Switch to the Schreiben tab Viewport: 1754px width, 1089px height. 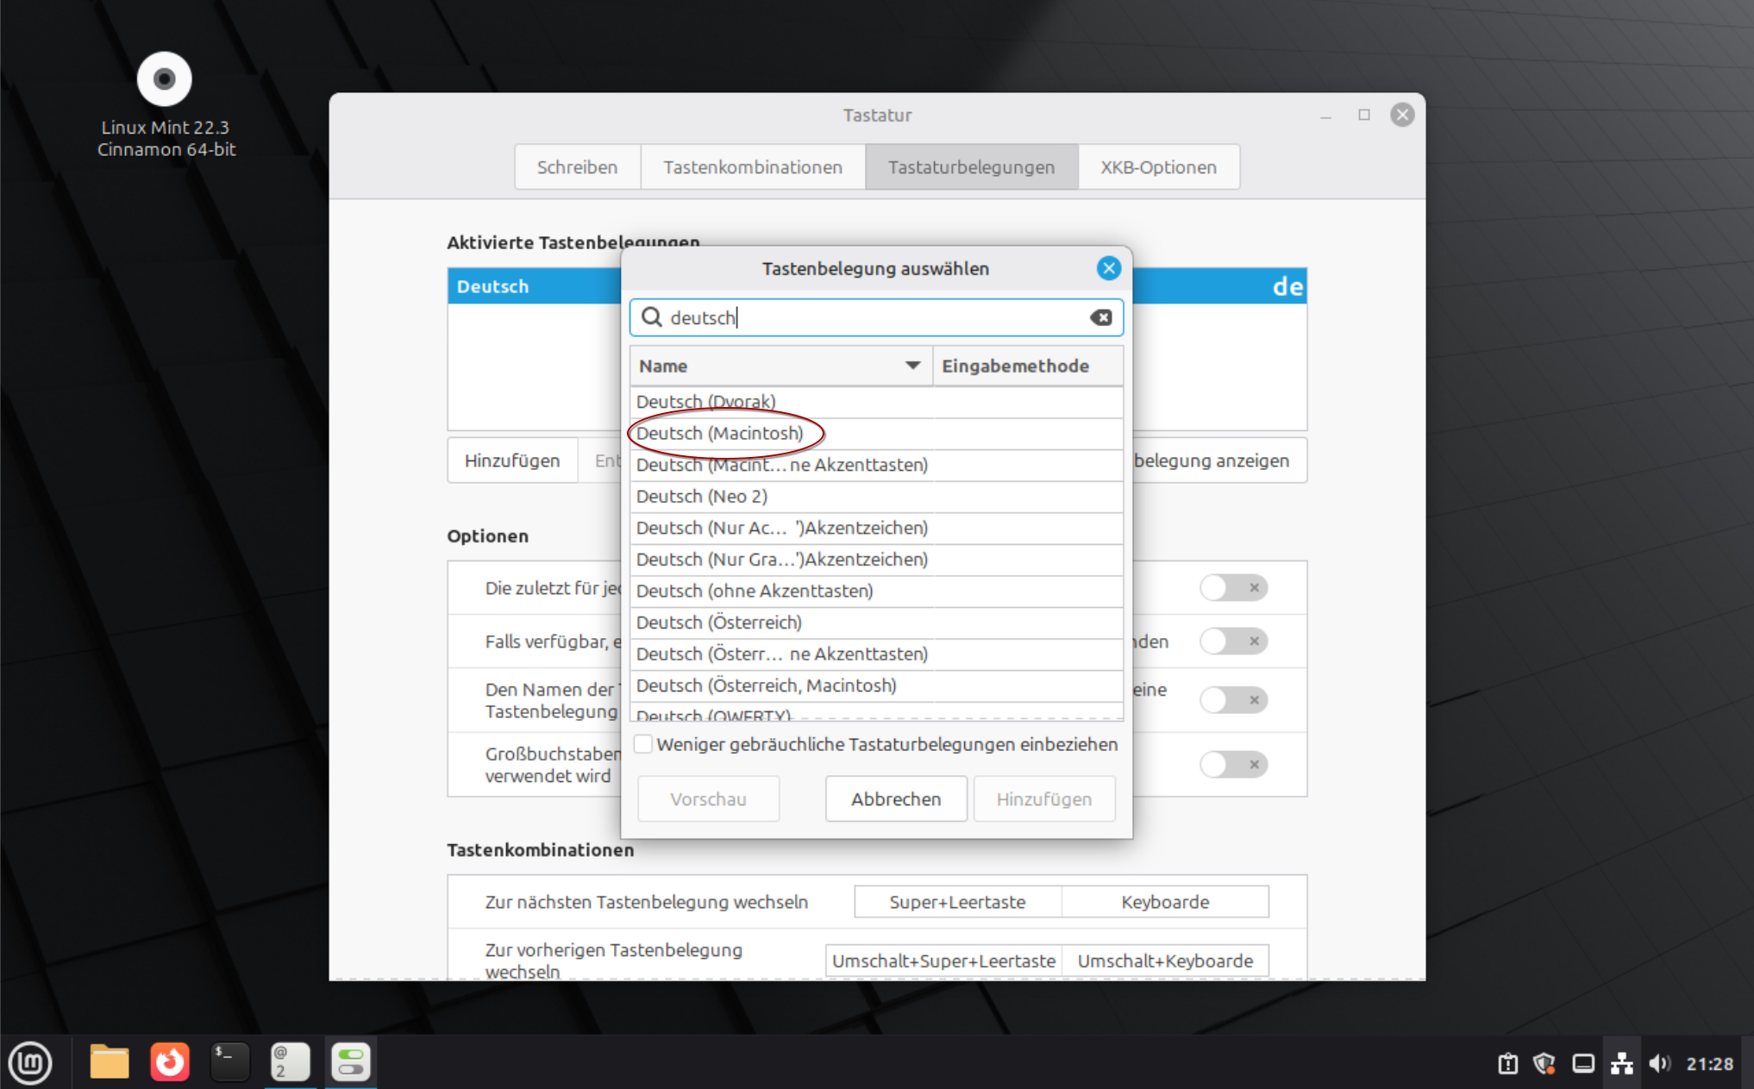tap(577, 166)
